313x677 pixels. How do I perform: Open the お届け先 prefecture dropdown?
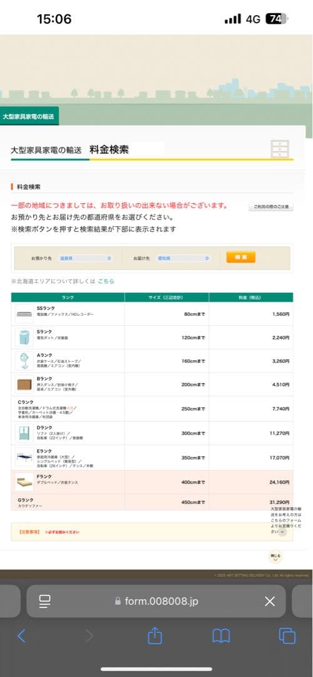(x=183, y=258)
